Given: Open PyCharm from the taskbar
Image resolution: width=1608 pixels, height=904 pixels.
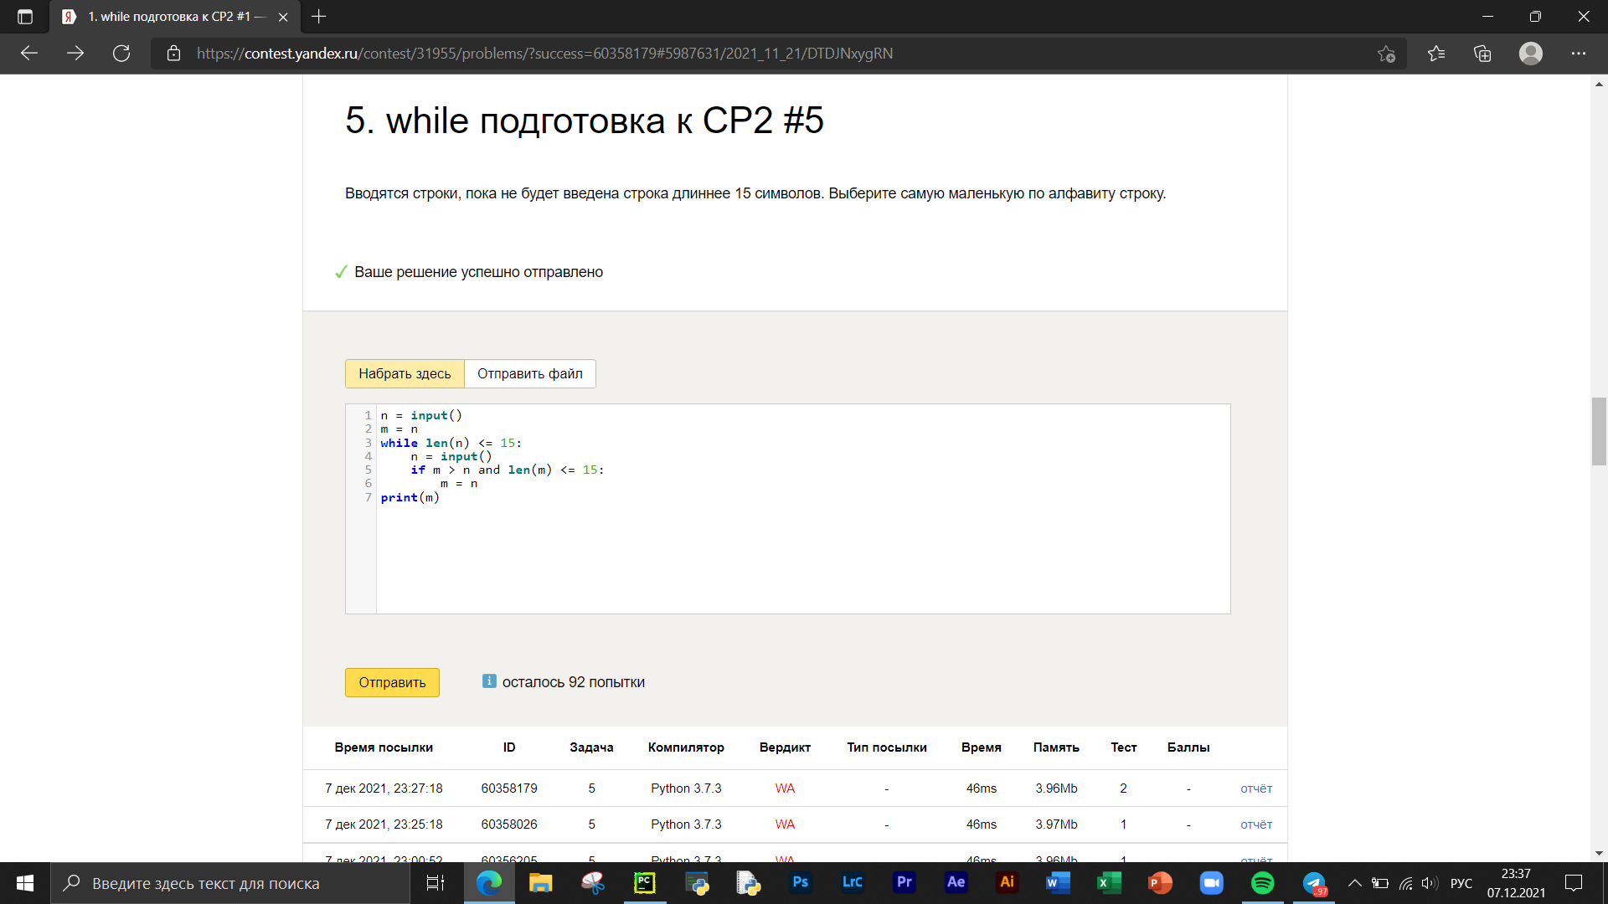Looking at the screenshot, I should (x=644, y=883).
